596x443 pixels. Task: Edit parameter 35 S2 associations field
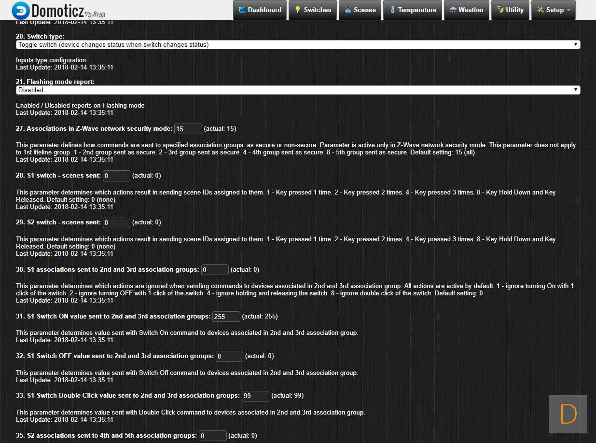213,436
